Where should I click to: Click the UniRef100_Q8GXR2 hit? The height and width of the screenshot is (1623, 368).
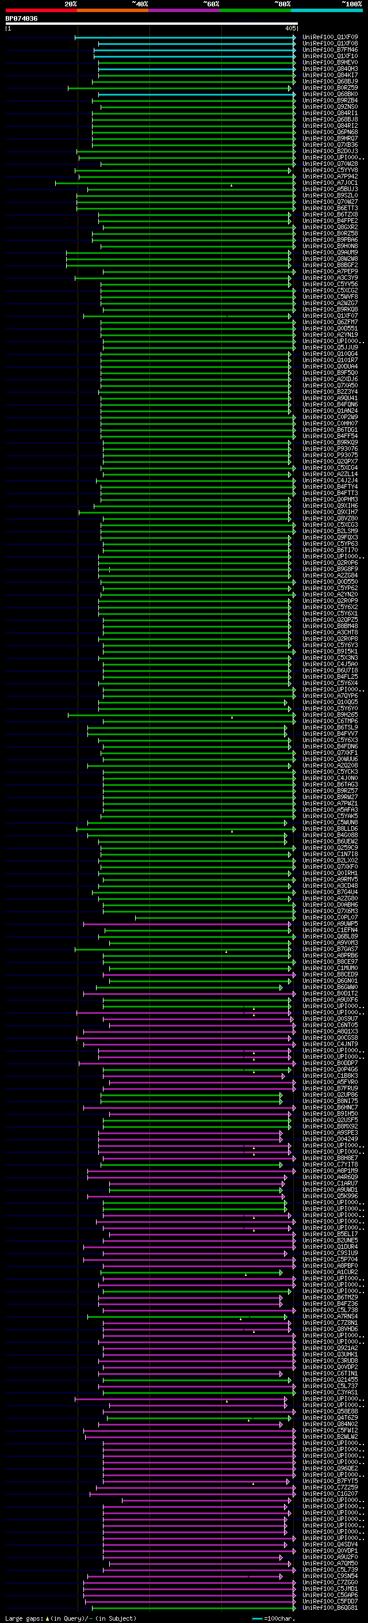click(x=330, y=227)
